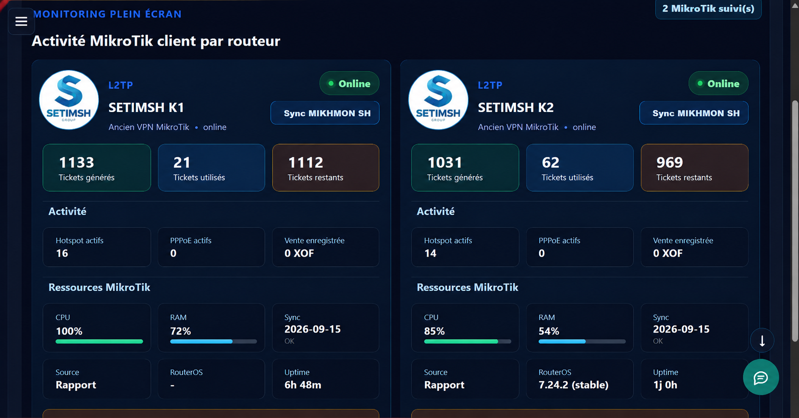Click the Uptime 6h 48m value
This screenshot has width=799, height=418.
303,385
